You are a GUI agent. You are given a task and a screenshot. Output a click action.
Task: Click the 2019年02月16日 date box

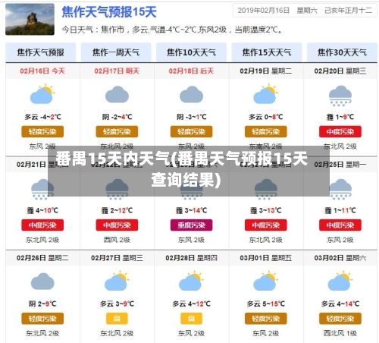coord(305,11)
